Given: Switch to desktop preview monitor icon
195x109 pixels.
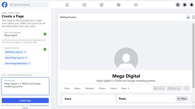Looking at the screenshot, I should pyautogui.click(x=188, y=17).
